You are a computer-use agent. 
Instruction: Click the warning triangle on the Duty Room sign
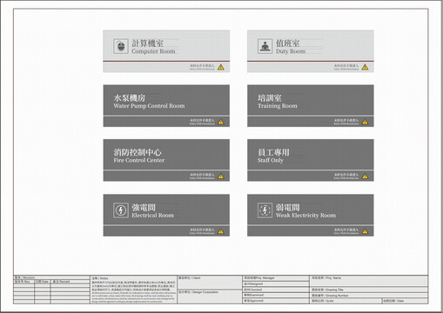(365, 67)
